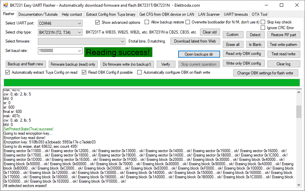Click the Encryption key read done! line
This screenshot has width=305, height=191.
pyautogui.click(x=24, y=138)
